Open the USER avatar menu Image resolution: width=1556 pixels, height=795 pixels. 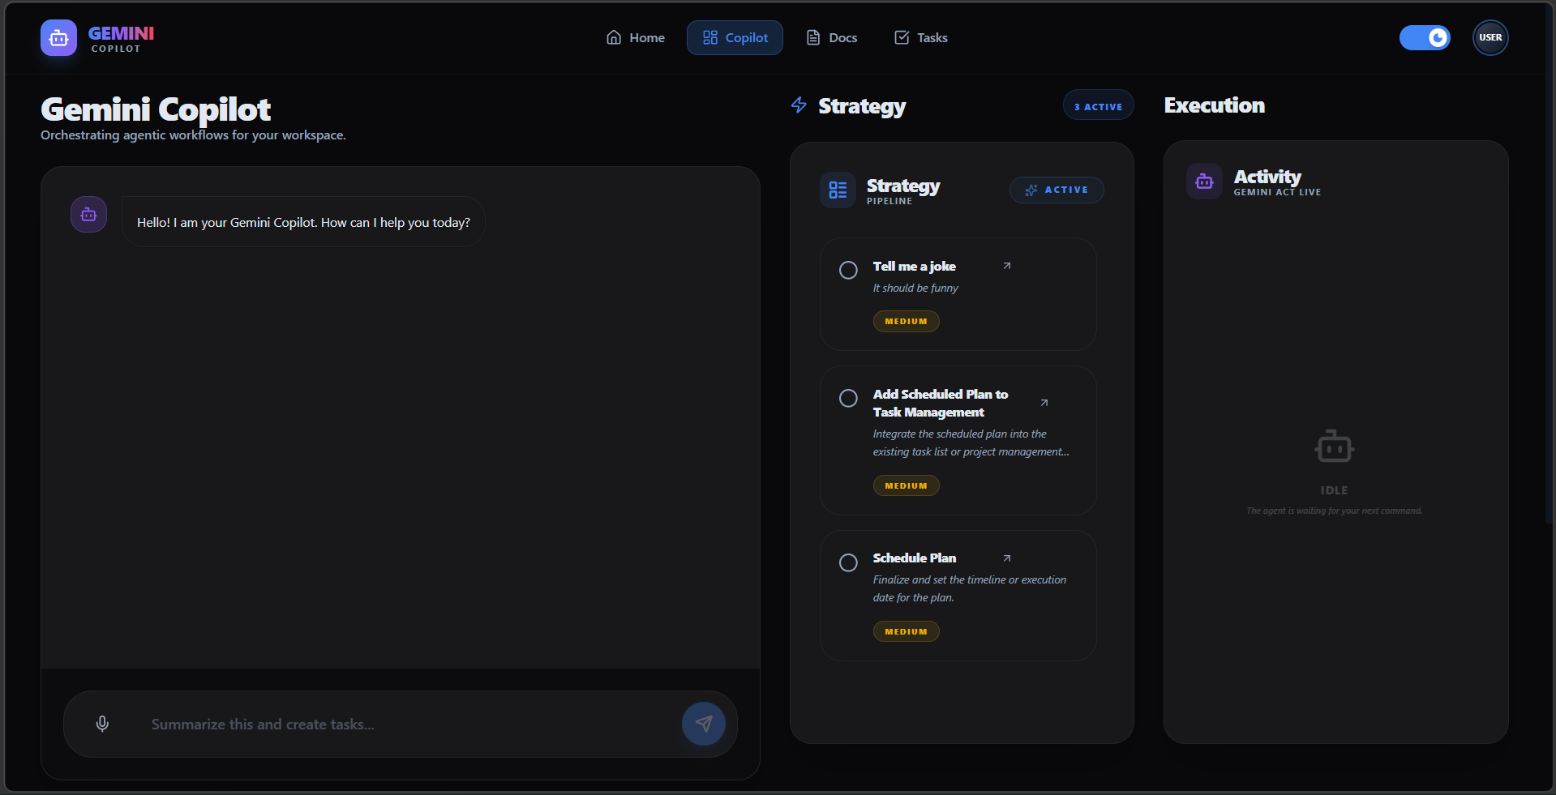click(1490, 37)
